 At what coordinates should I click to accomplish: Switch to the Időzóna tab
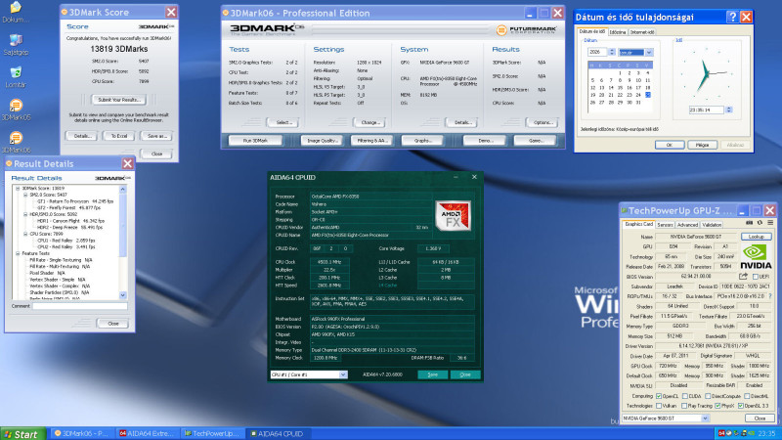click(x=618, y=32)
